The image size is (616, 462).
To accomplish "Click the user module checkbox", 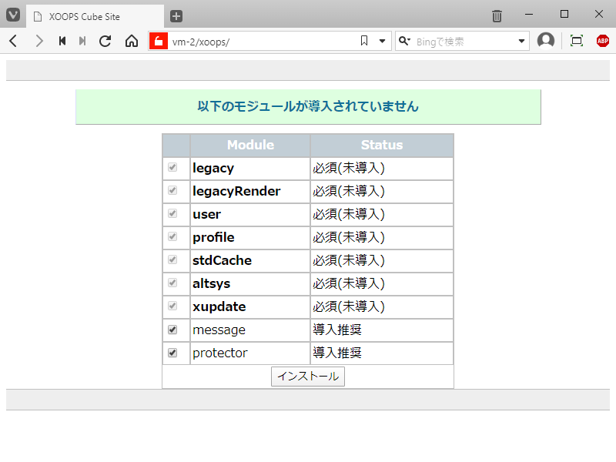I will coord(172,213).
